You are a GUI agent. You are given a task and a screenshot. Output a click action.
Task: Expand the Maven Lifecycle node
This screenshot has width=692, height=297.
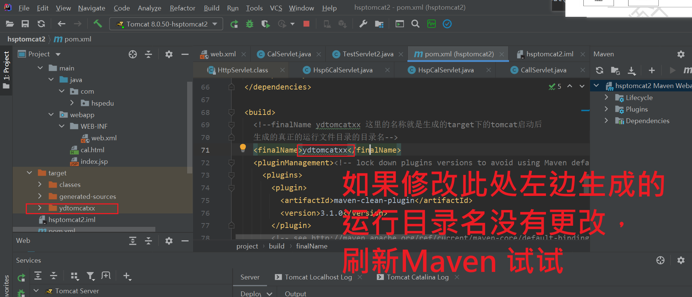coord(606,97)
